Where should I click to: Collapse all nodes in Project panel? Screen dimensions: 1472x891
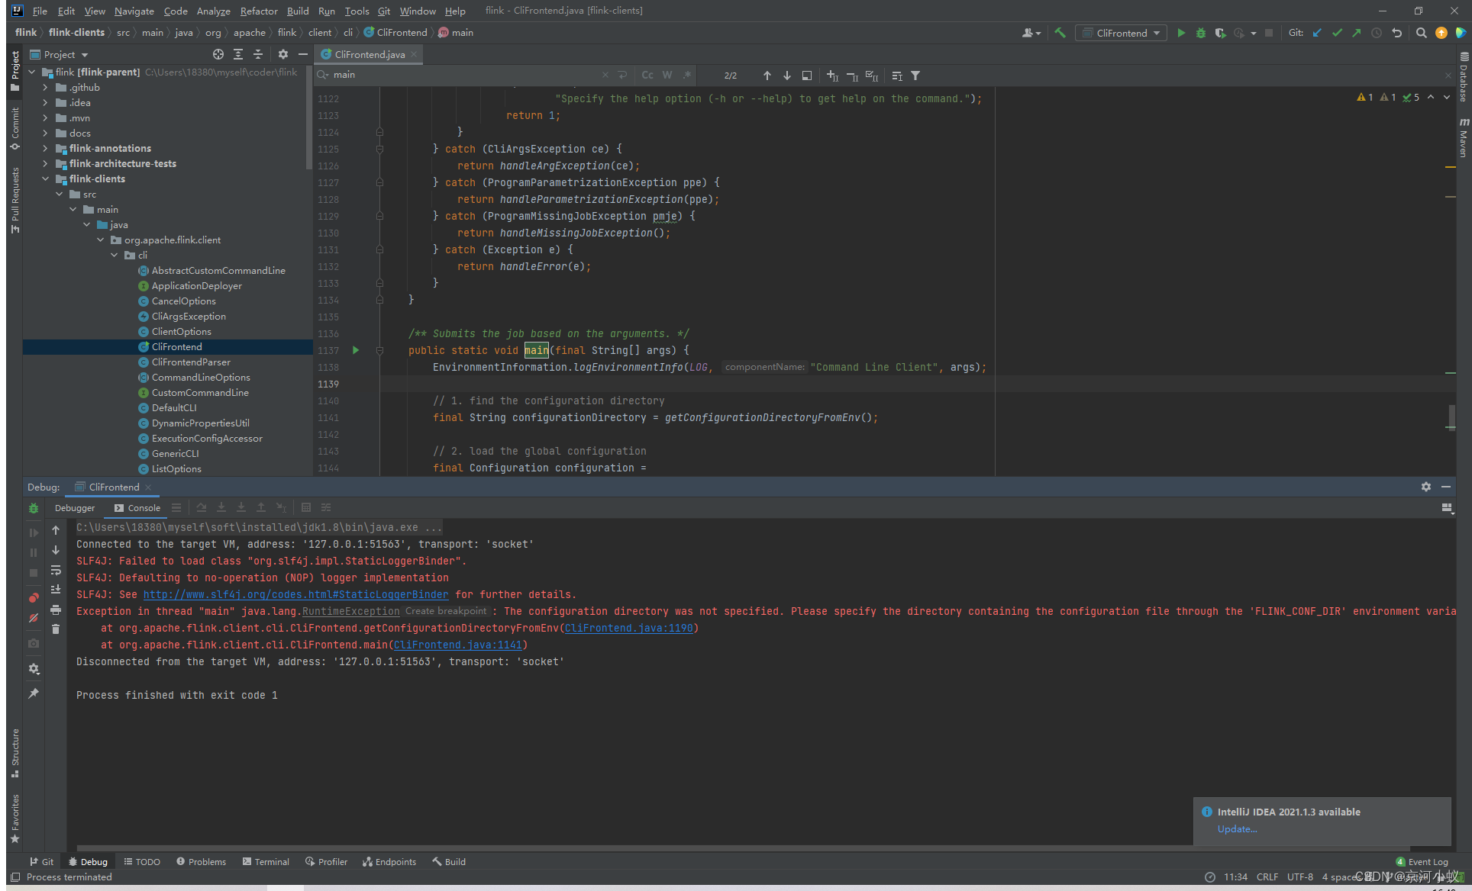click(x=258, y=54)
